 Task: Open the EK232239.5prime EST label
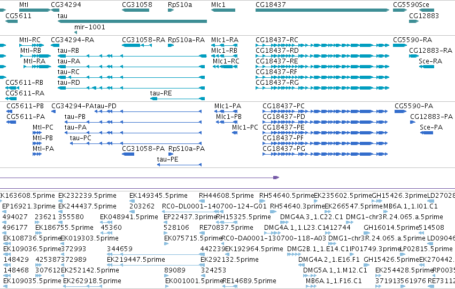pos(87,196)
